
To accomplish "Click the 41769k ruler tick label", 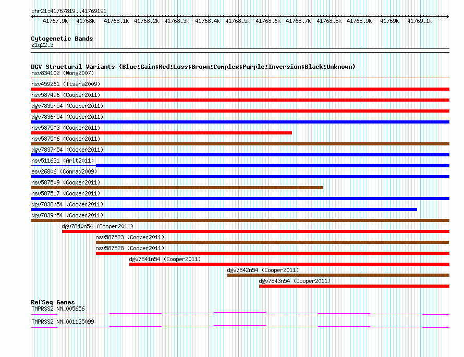I will click(389, 21).
